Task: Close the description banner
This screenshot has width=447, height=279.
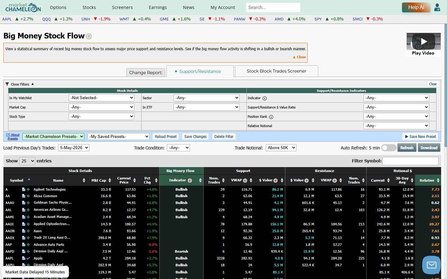Action: click(x=299, y=57)
